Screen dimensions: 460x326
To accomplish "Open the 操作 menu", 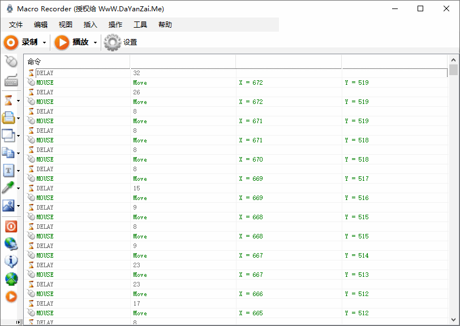I will point(115,25).
